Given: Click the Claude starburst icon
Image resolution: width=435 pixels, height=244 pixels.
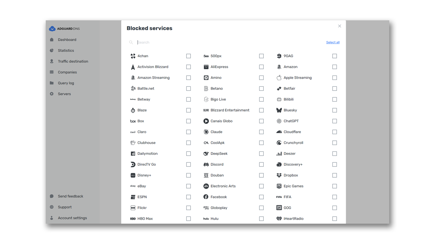Looking at the screenshot, I should point(206,132).
